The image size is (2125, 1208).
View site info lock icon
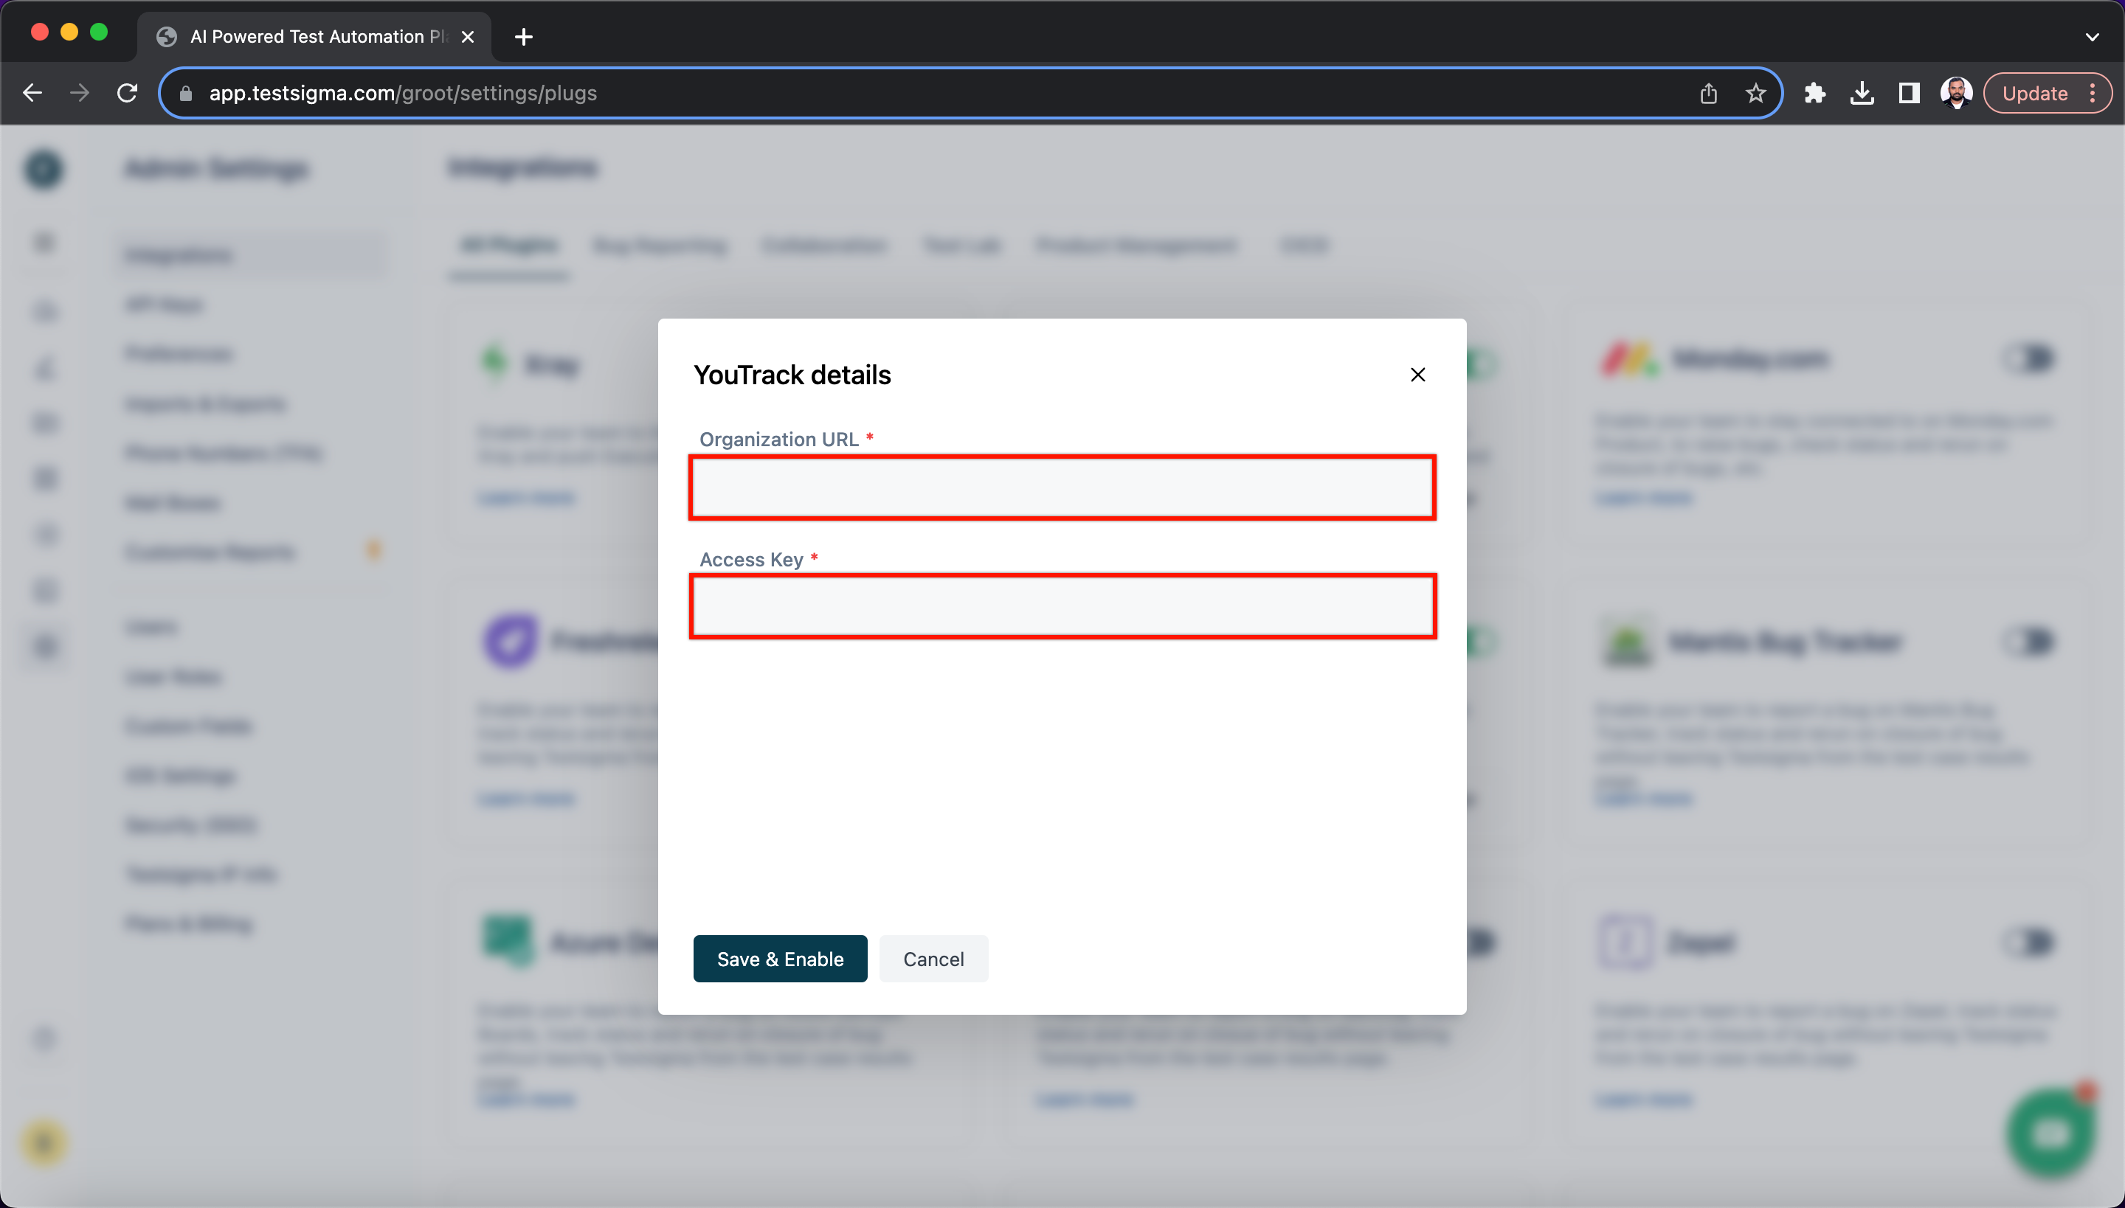coord(186,94)
